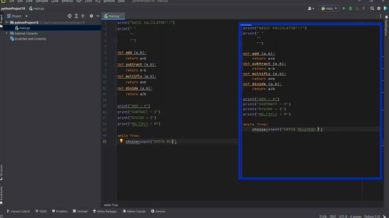
Task: Open the main run configuration dropdown
Action: click(329, 8)
